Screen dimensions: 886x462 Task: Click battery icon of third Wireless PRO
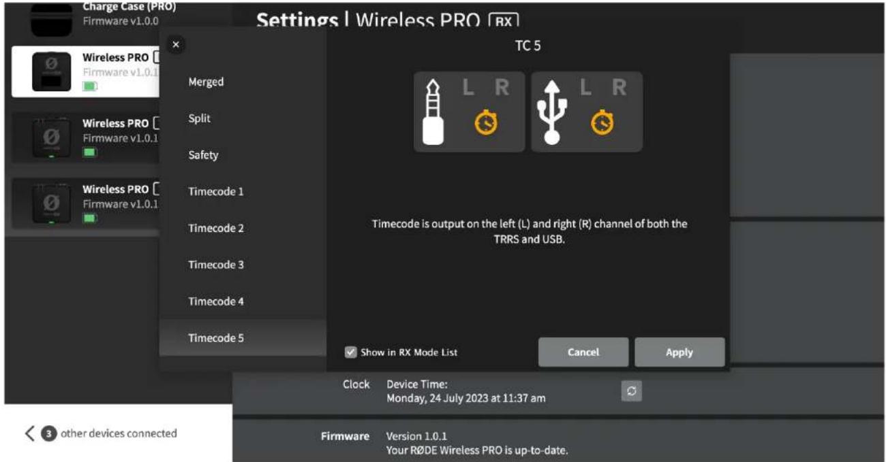[x=90, y=218]
